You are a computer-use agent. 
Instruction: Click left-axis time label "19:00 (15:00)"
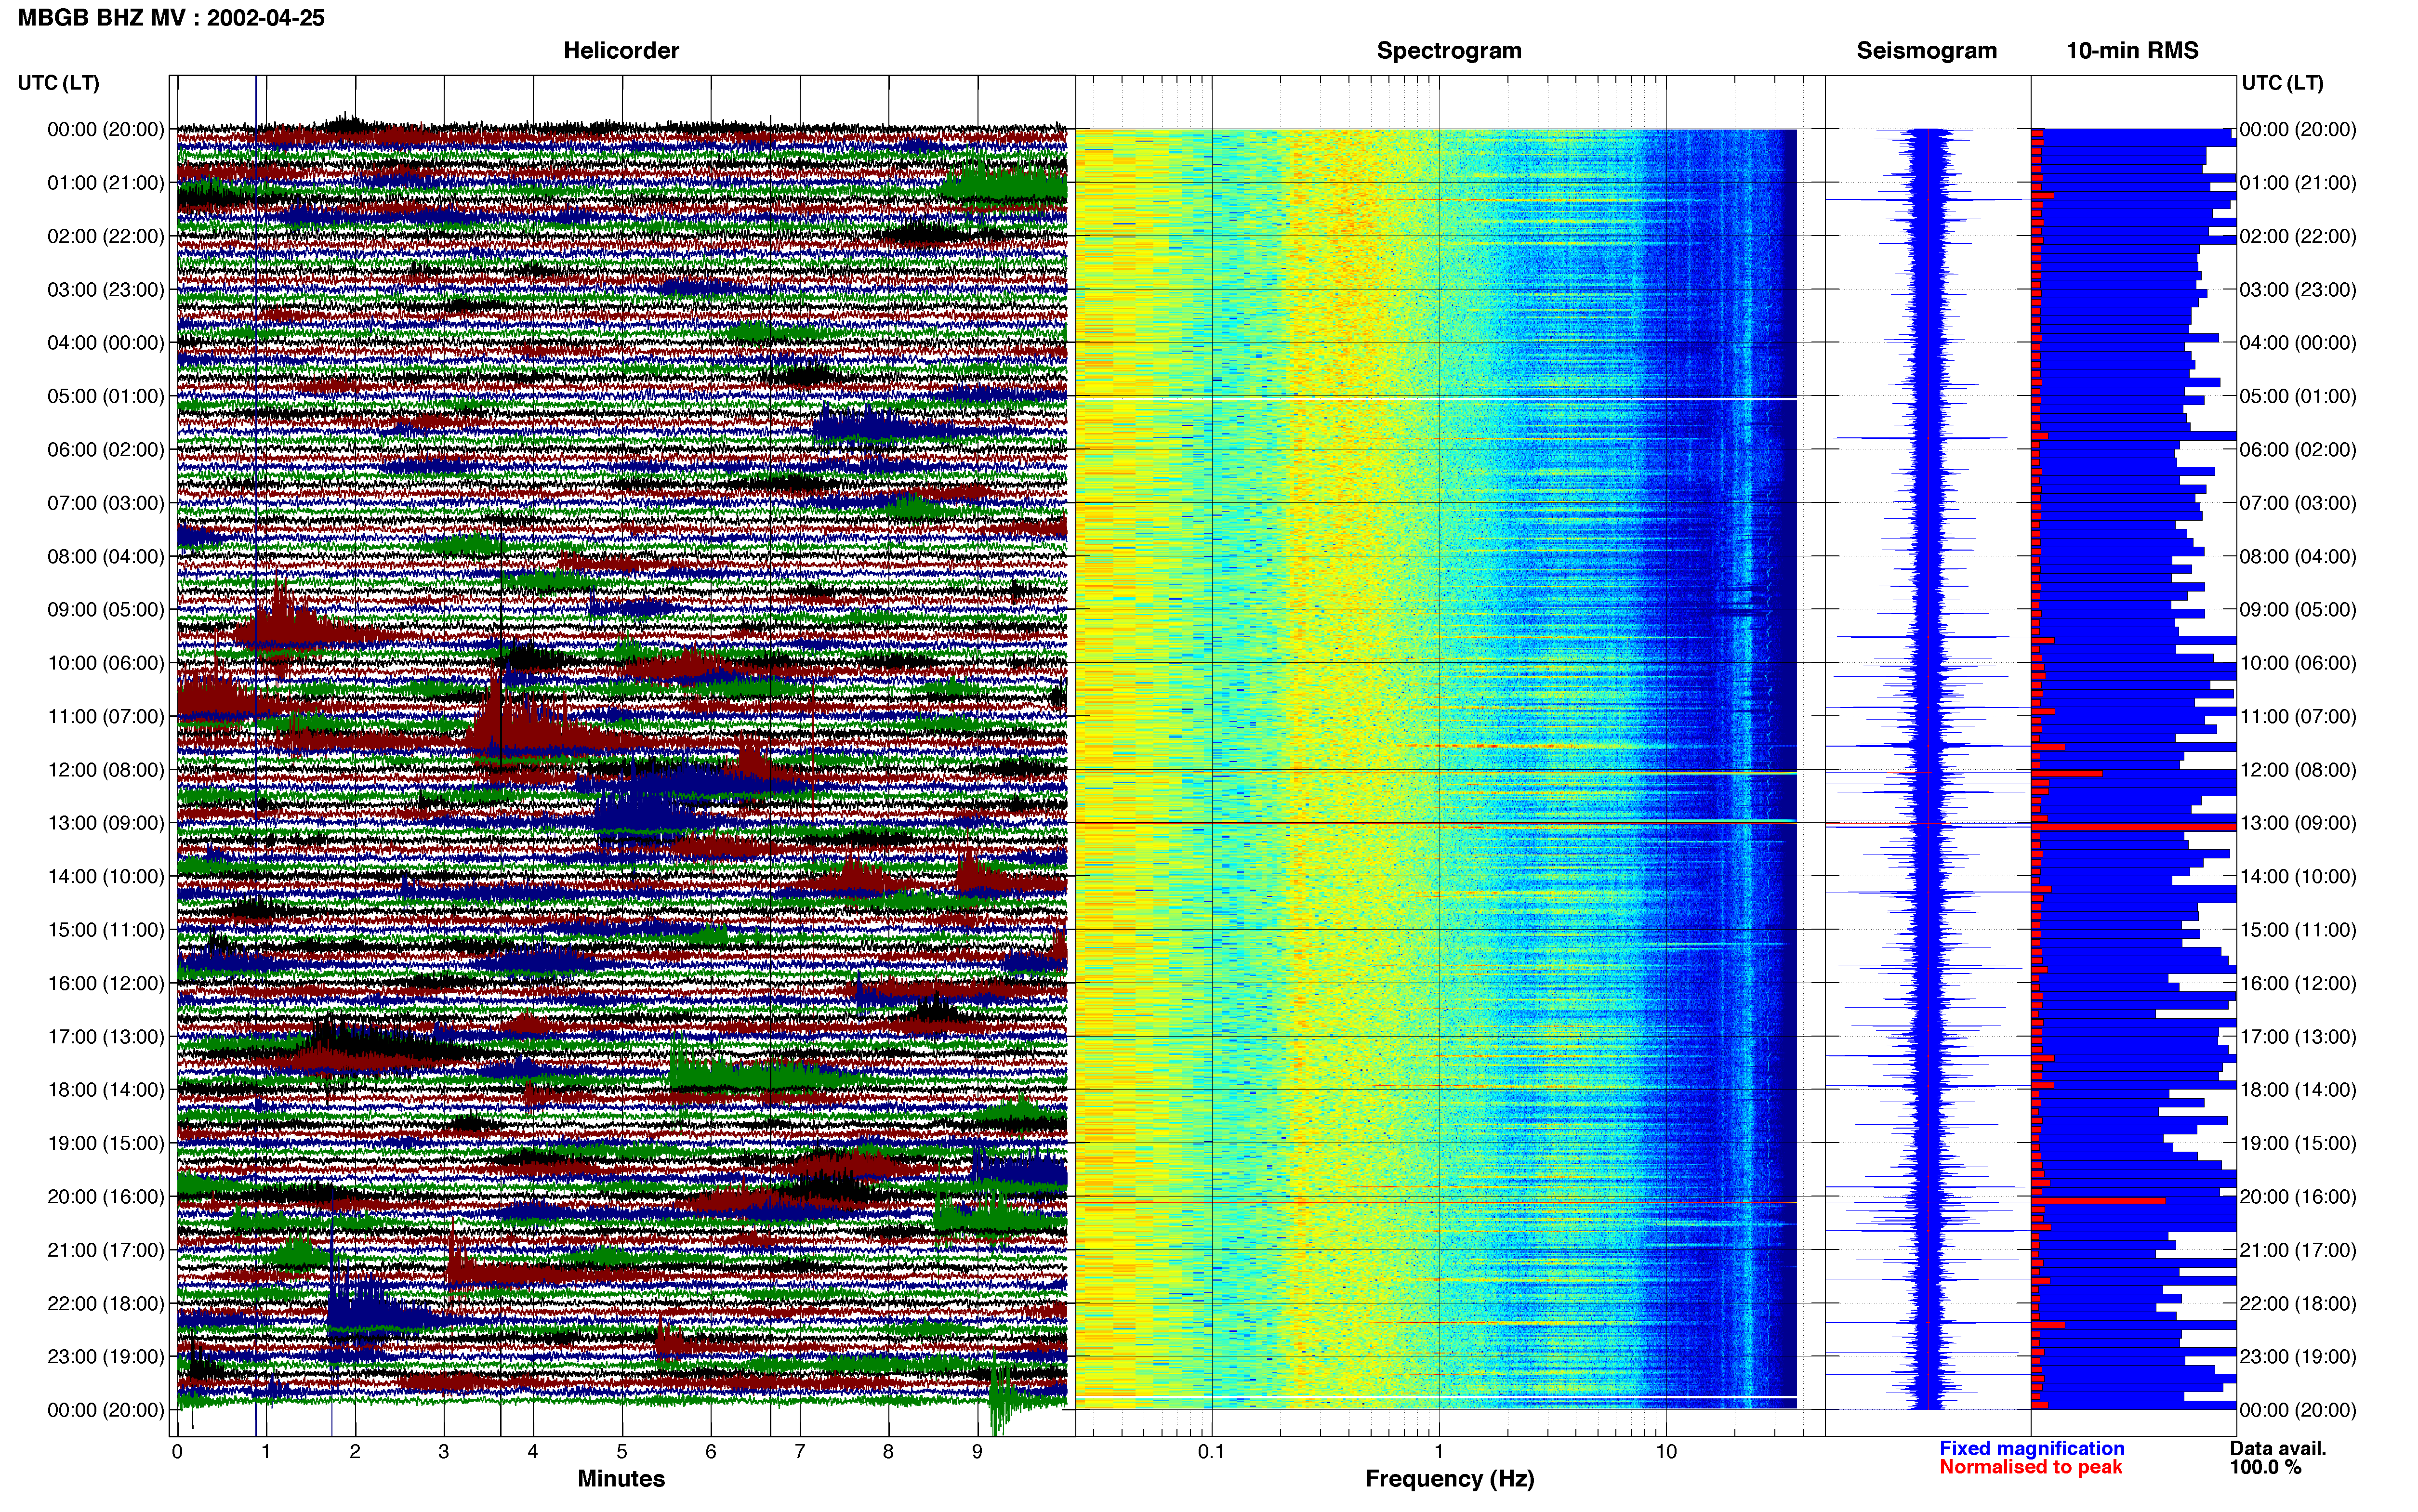coord(106,1143)
